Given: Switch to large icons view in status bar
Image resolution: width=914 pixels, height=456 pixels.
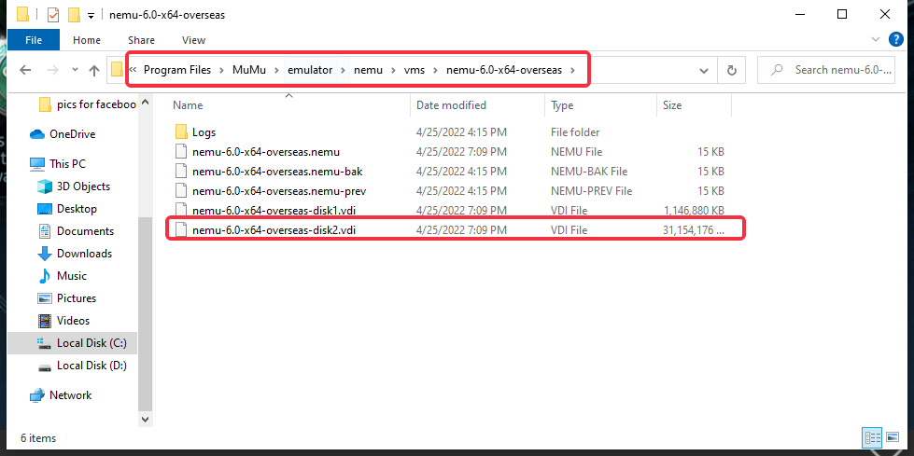Looking at the screenshot, I should [892, 436].
